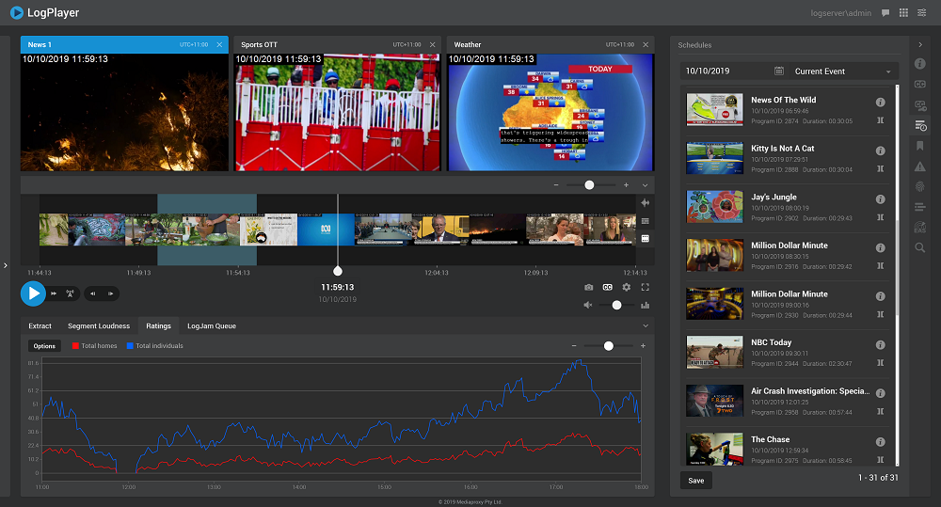Open the Search sidebar panel

coord(920,247)
